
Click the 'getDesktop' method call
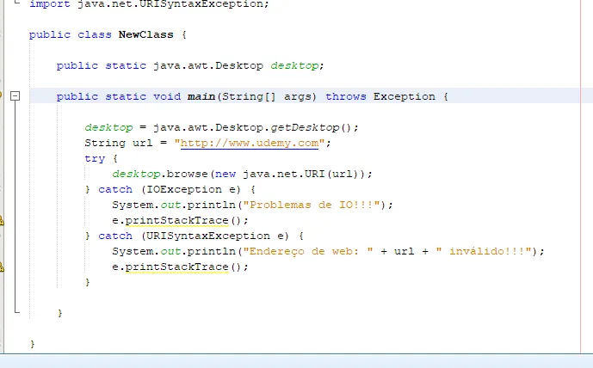(x=305, y=128)
